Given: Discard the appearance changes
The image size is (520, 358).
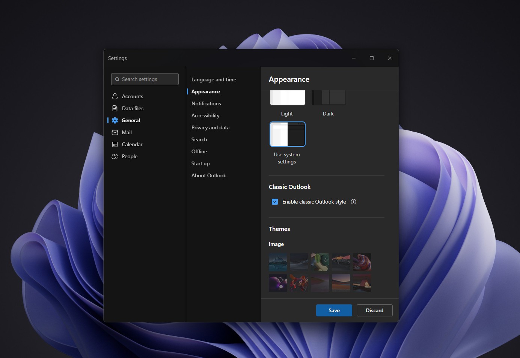Looking at the screenshot, I should pyautogui.click(x=375, y=310).
